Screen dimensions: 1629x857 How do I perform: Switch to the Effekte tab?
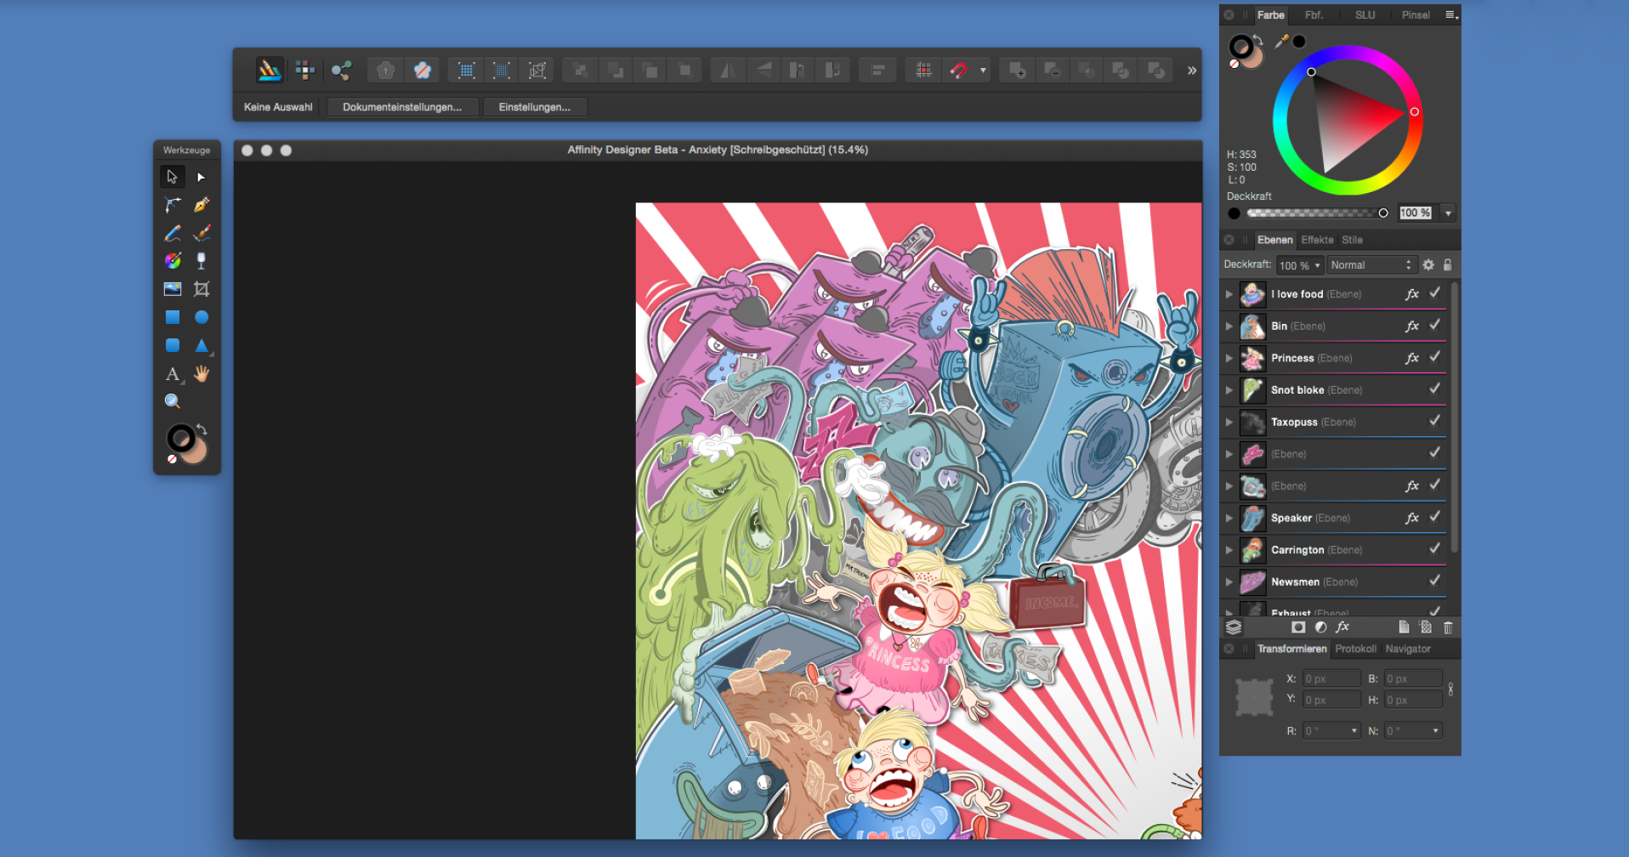click(1318, 240)
